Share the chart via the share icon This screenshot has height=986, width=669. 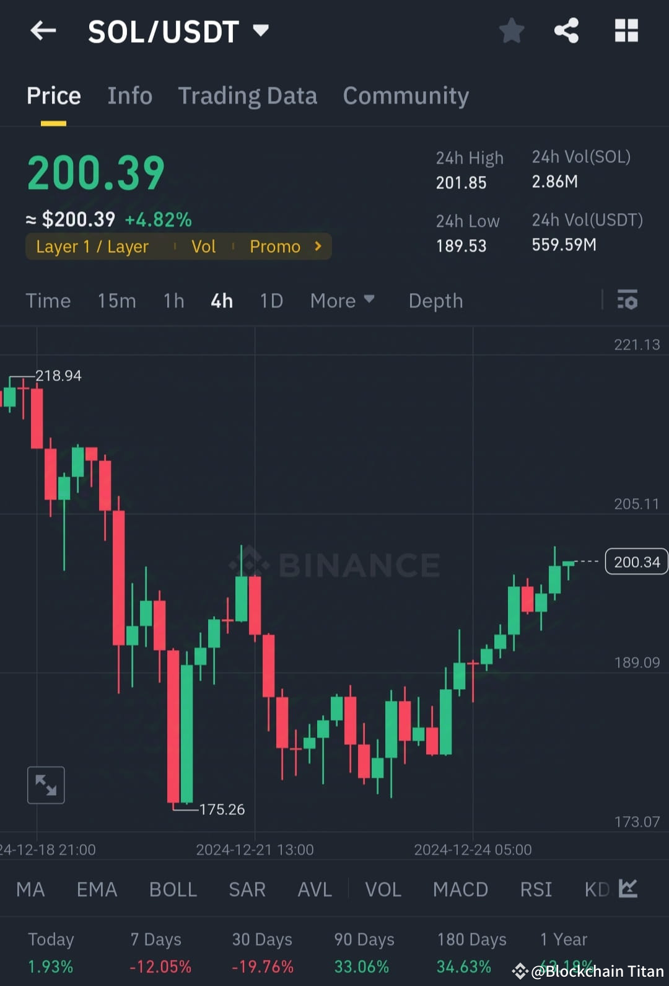click(x=566, y=30)
